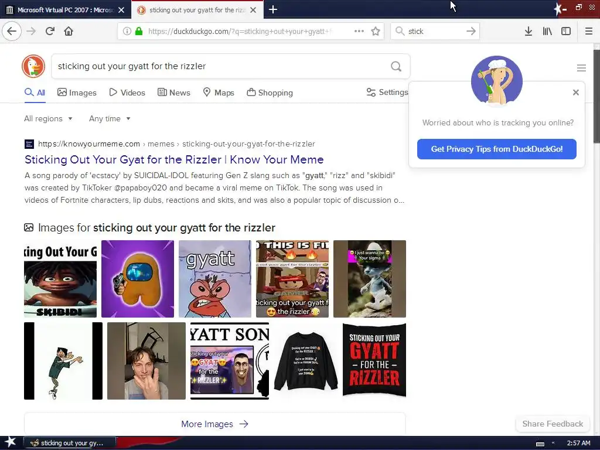Open the browser home page icon
The width and height of the screenshot is (600, 450).
coord(69,31)
